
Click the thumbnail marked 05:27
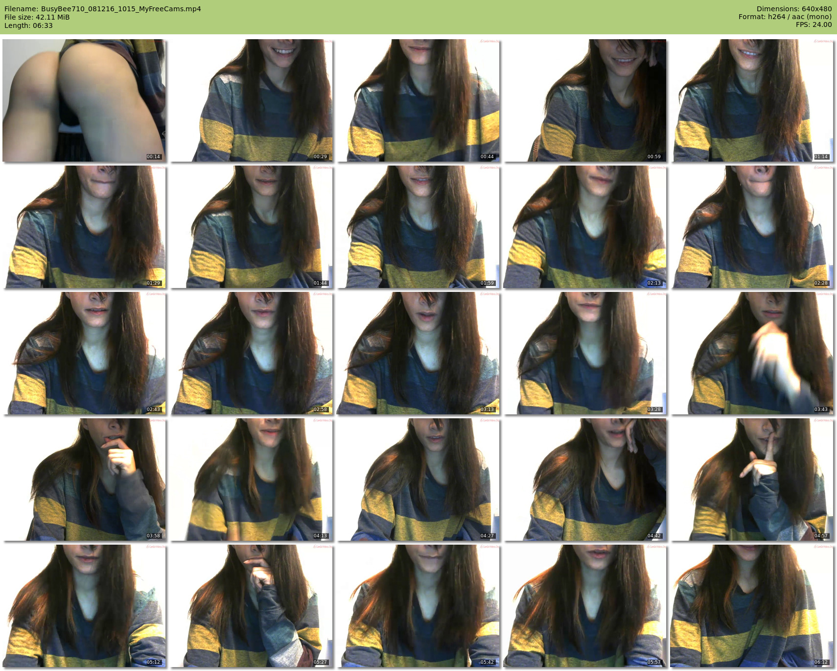tap(251, 606)
